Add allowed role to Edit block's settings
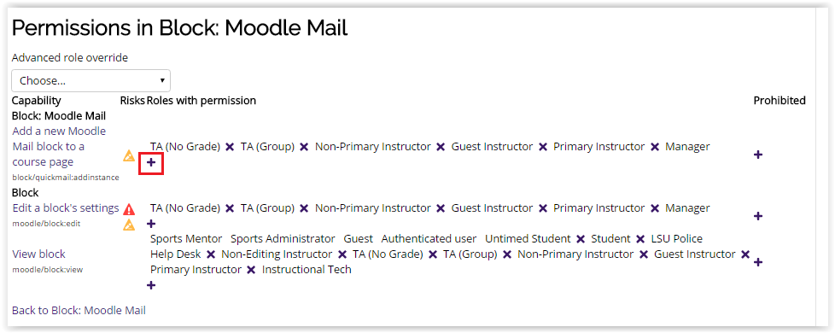835x333 pixels. pyautogui.click(x=151, y=223)
